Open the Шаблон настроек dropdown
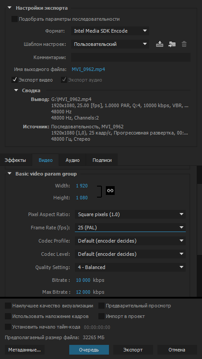 (x=110, y=44)
